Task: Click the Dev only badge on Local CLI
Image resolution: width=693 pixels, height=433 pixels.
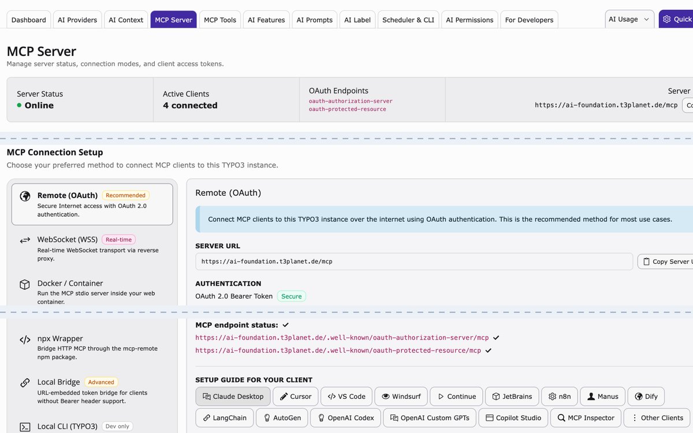Action: pos(117,426)
